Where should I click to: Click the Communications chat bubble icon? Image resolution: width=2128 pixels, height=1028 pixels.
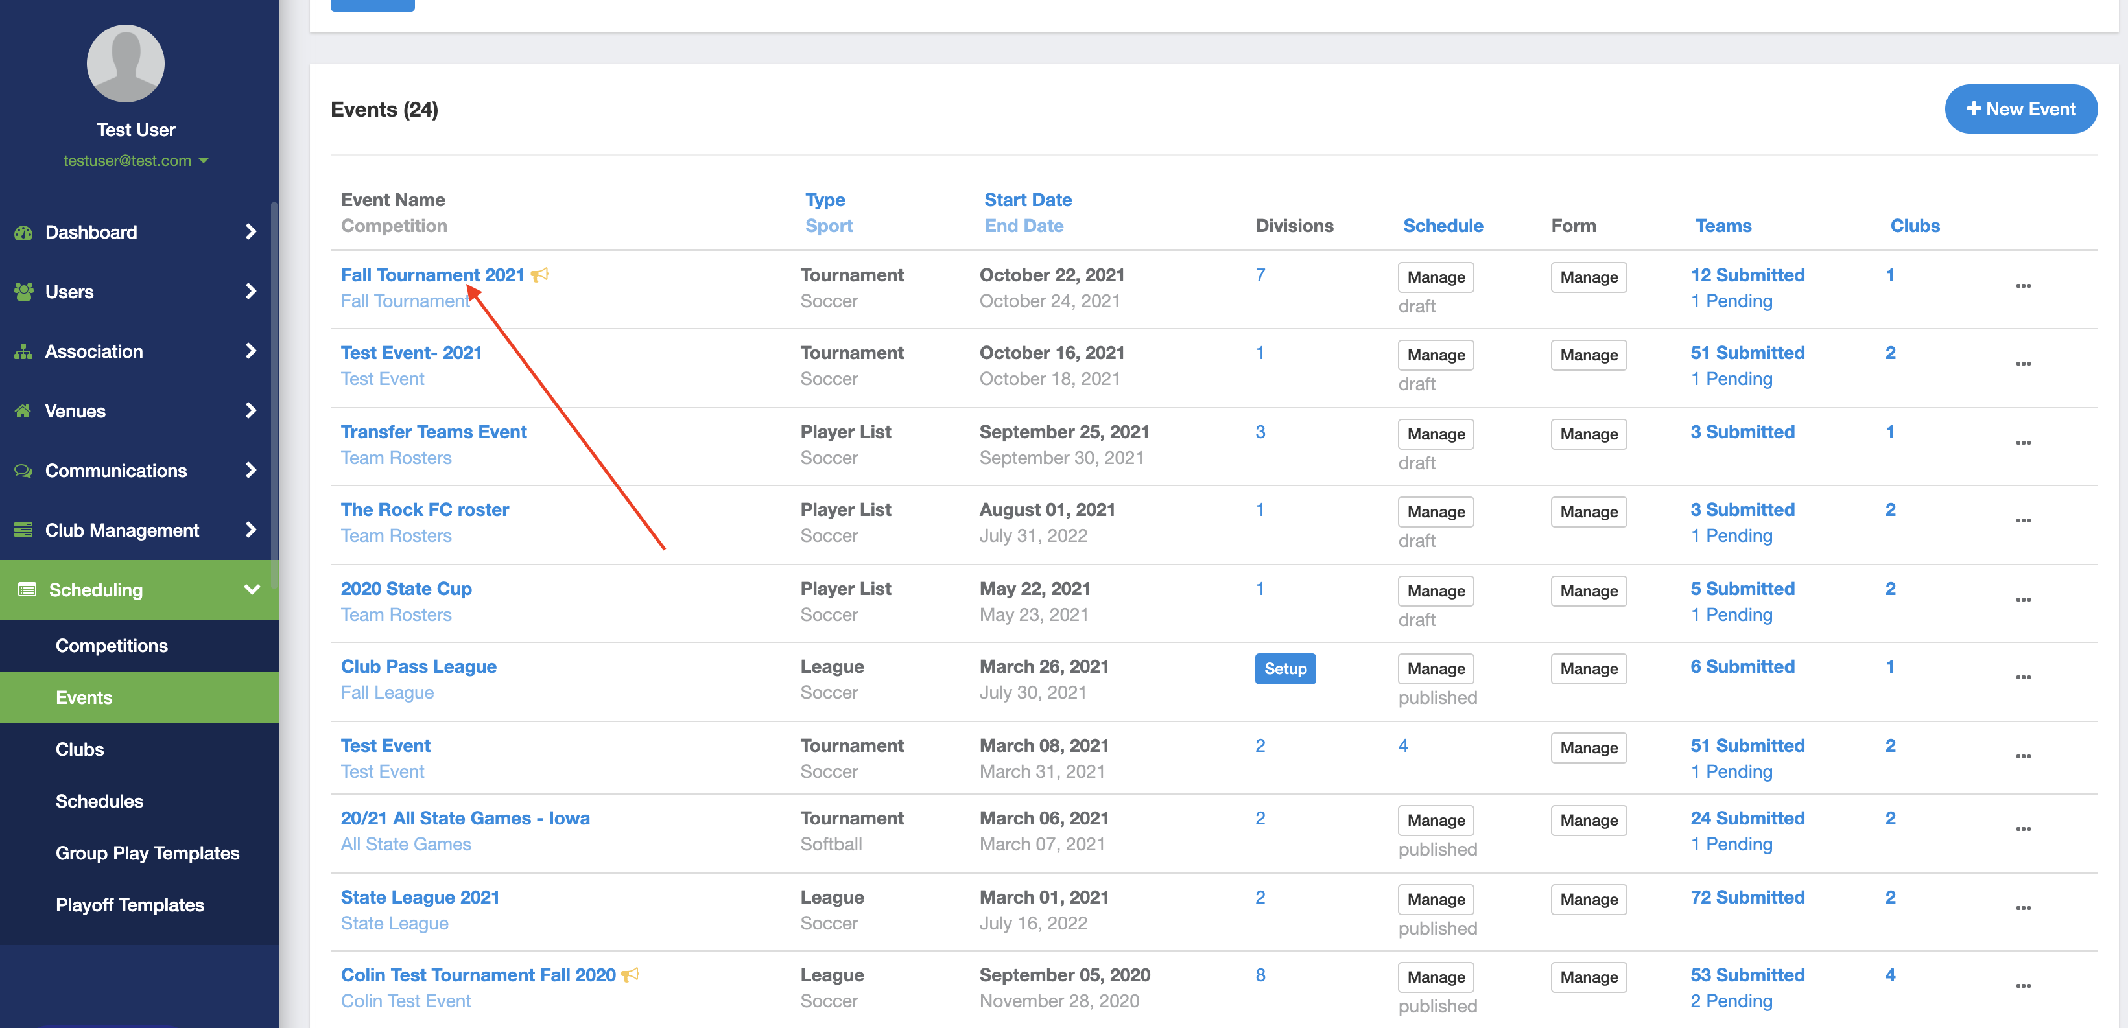click(x=23, y=471)
